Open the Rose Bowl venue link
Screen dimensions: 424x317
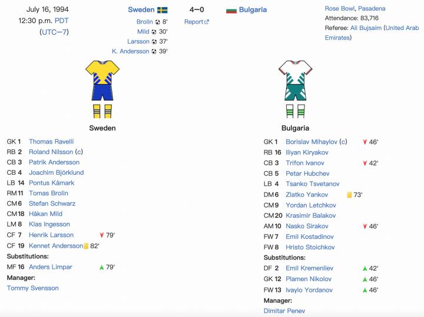[339, 9]
